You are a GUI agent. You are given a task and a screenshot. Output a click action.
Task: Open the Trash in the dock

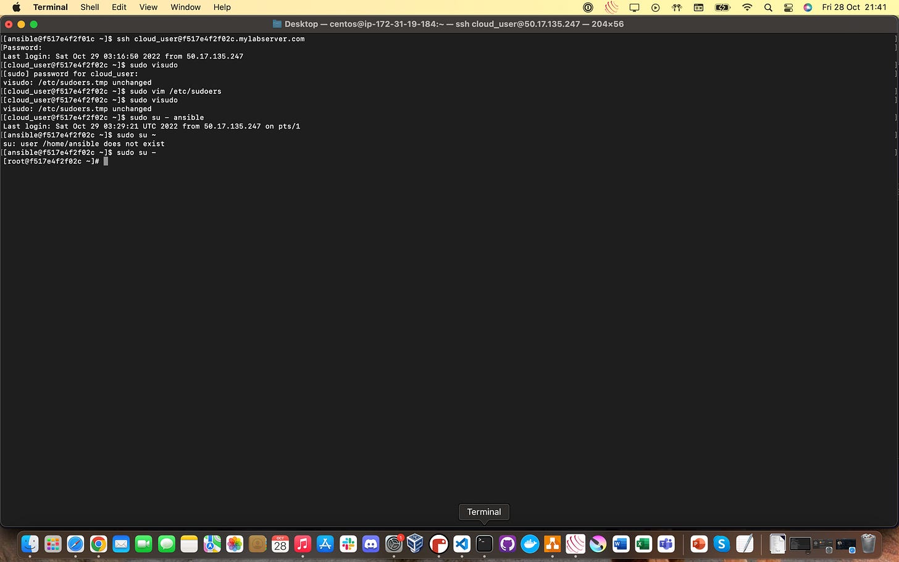pos(868,544)
